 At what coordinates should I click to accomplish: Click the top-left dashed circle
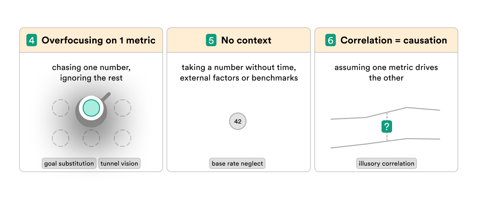(x=61, y=108)
